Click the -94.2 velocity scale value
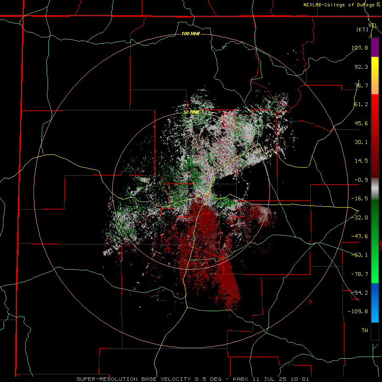This screenshot has height=382, width=382. pyautogui.click(x=360, y=293)
